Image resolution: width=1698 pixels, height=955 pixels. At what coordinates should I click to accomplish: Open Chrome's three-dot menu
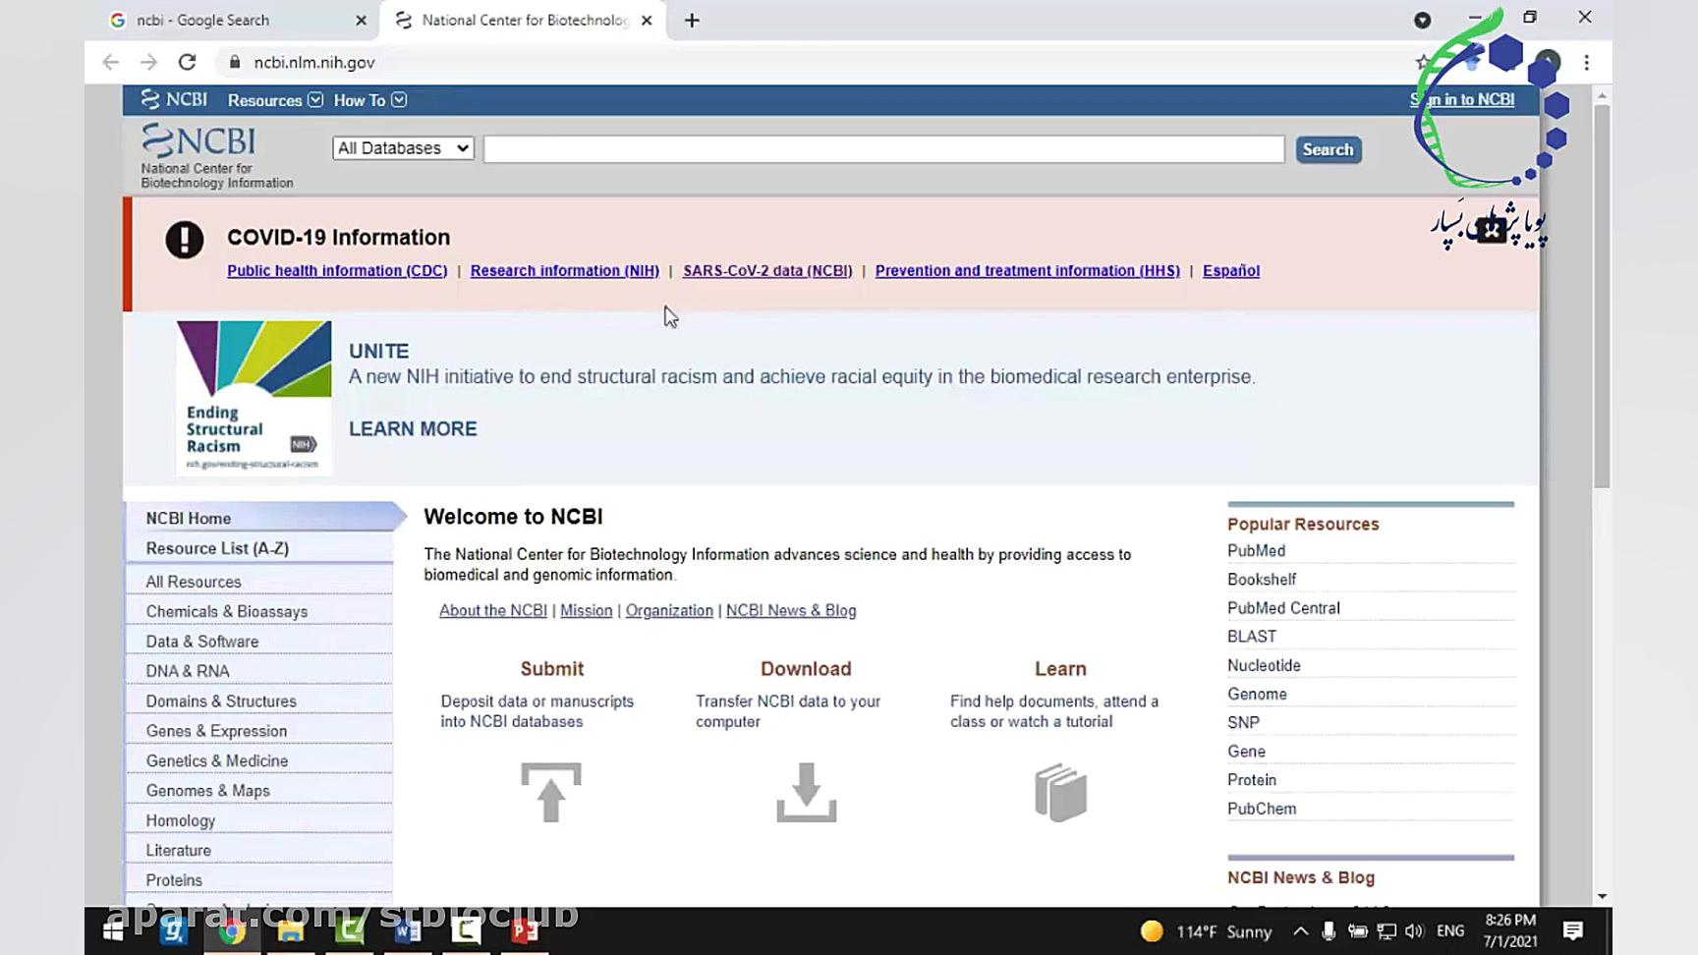point(1586,62)
